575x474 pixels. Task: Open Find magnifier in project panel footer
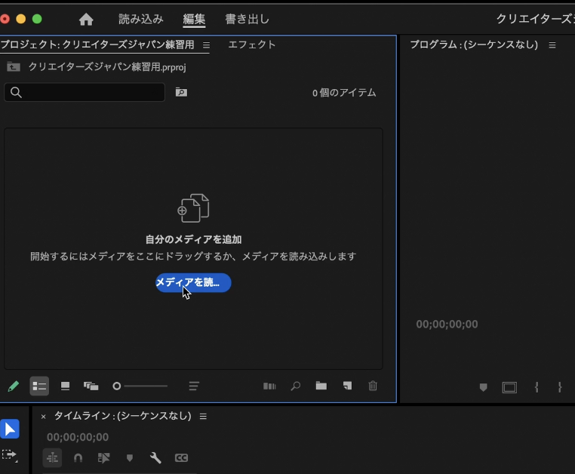pos(296,386)
